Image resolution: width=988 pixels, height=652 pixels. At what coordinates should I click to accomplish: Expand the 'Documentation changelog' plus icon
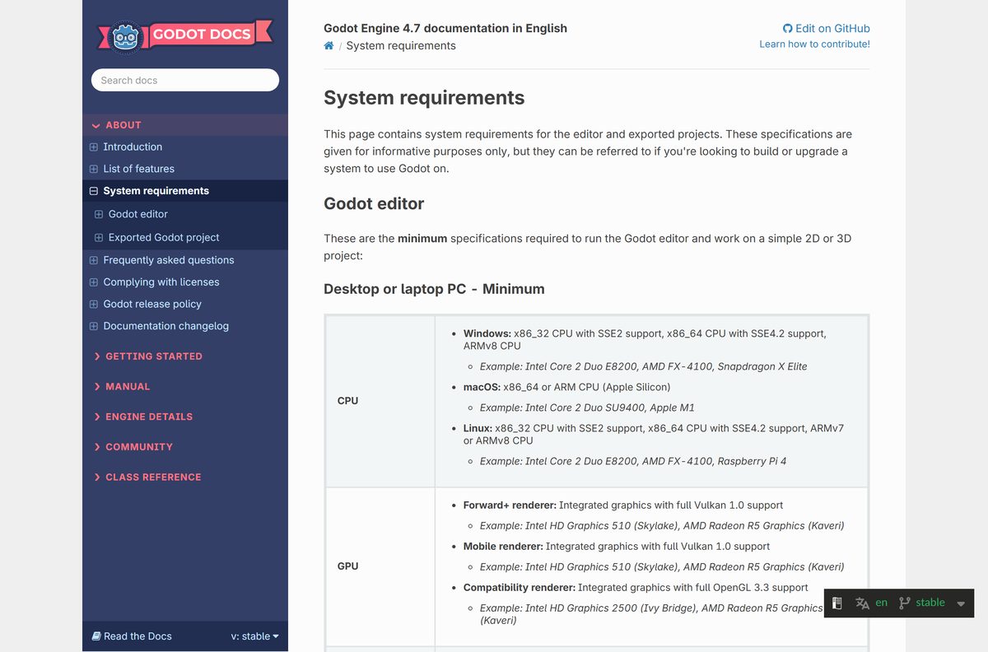(x=94, y=327)
